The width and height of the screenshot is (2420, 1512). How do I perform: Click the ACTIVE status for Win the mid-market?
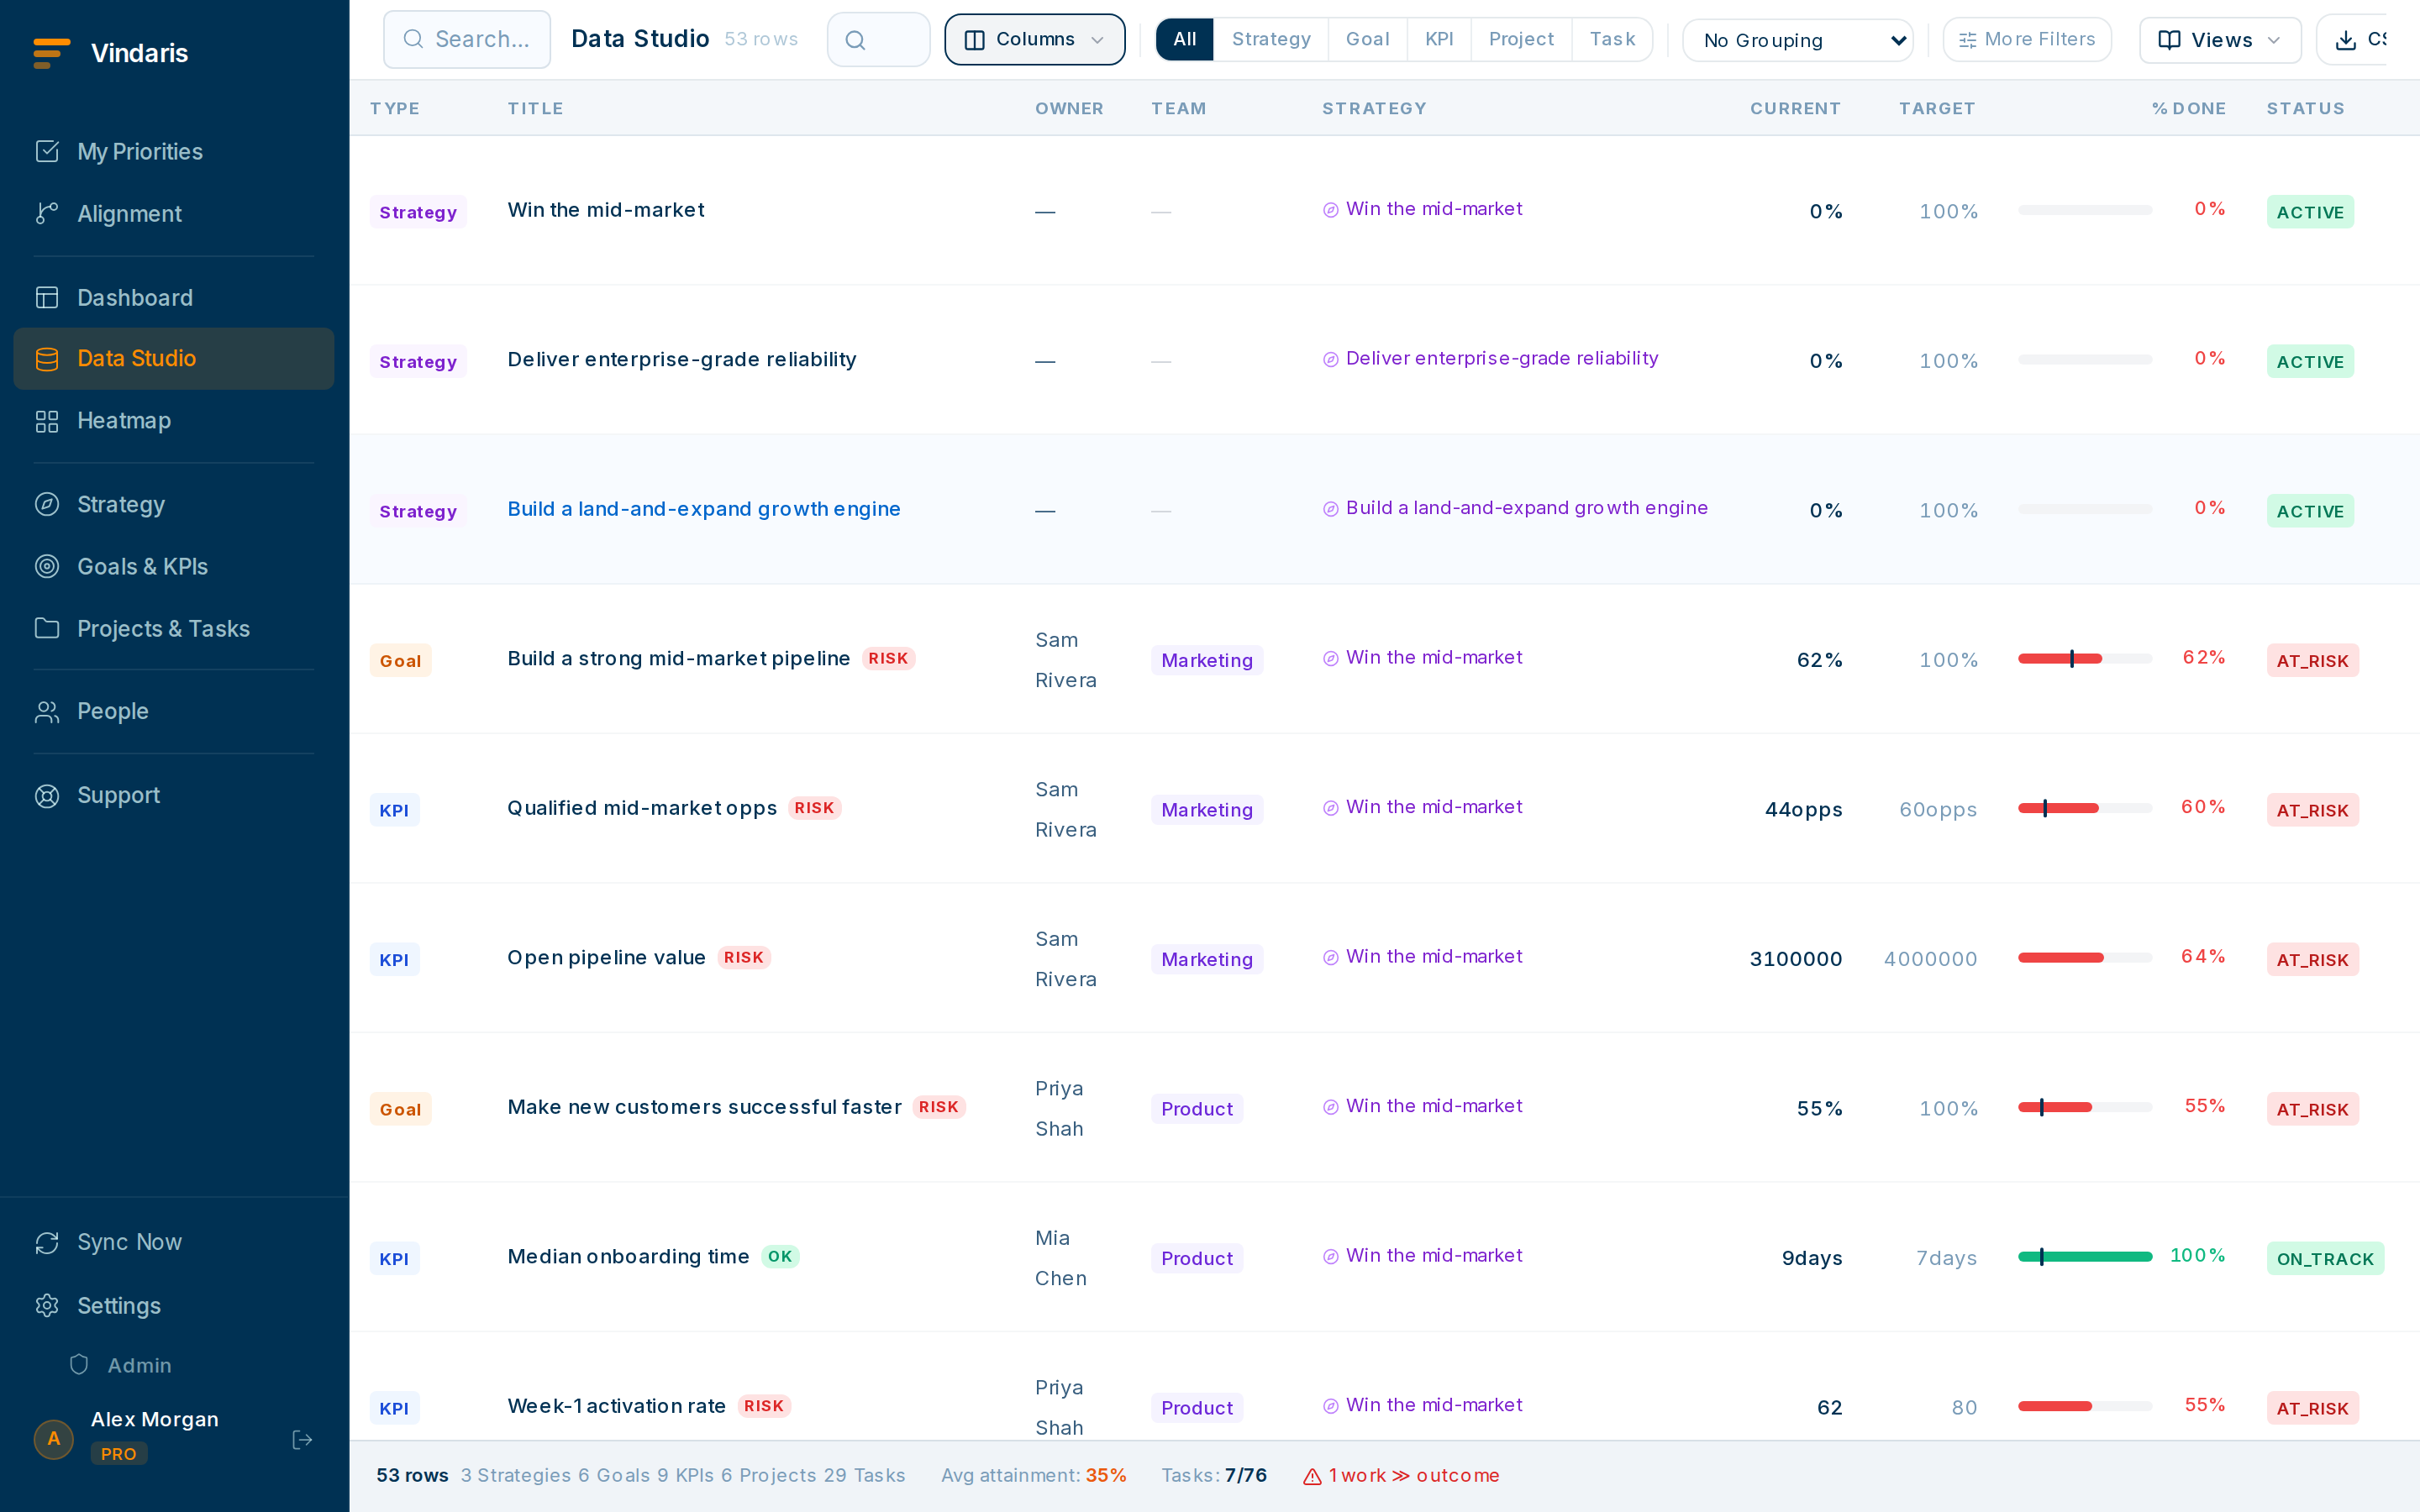[x=2310, y=212]
